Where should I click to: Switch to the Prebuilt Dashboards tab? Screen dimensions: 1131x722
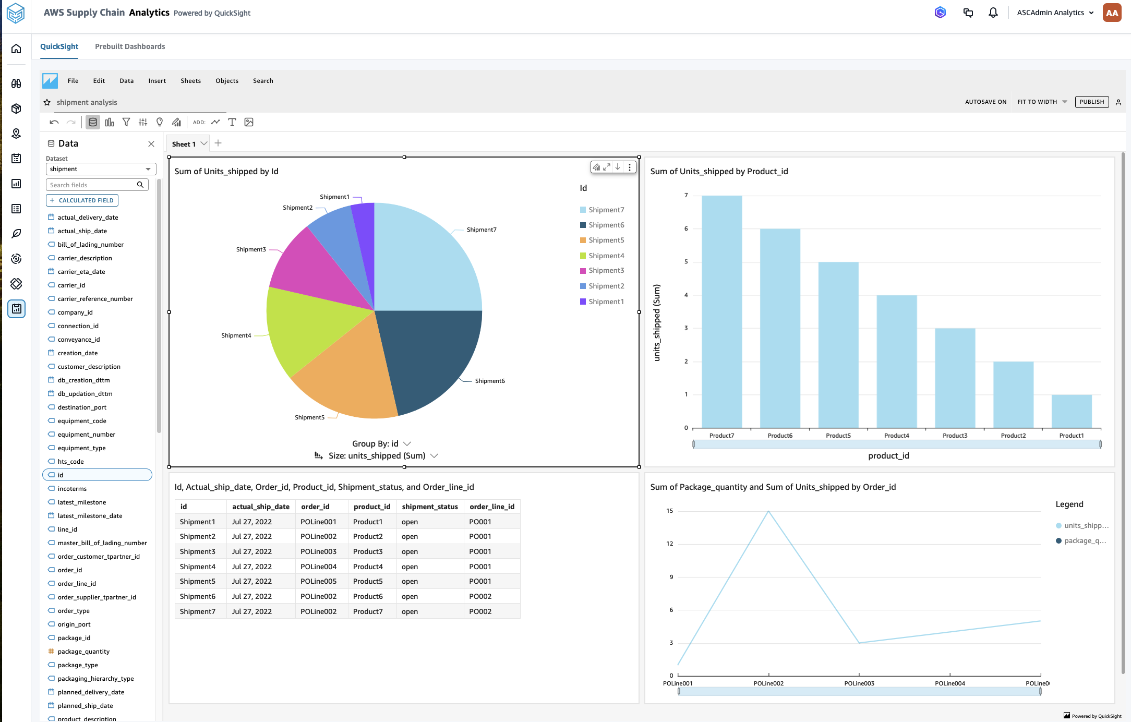[130, 46]
